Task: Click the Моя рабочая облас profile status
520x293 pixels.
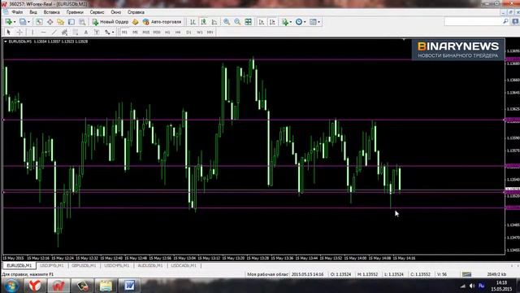Action: (x=268, y=274)
